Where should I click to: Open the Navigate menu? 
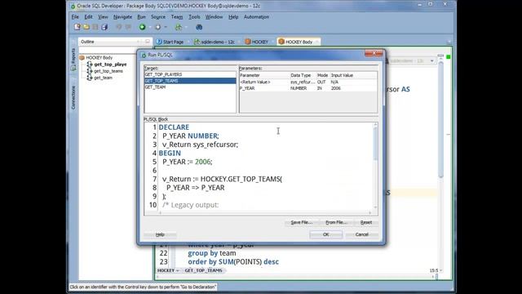click(122, 16)
